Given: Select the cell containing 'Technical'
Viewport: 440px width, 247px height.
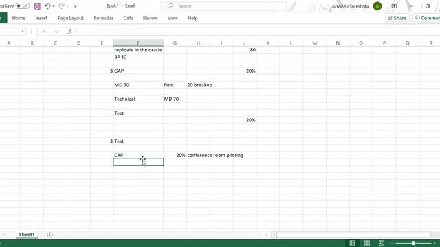Looking at the screenshot, I should click(x=138, y=99).
